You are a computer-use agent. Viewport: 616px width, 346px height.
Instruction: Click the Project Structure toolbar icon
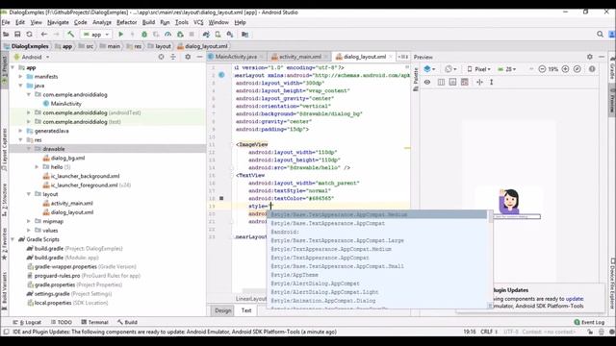tap(245, 35)
